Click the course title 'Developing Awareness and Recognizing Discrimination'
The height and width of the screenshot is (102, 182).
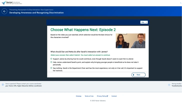pyautogui.click(x=36, y=13)
